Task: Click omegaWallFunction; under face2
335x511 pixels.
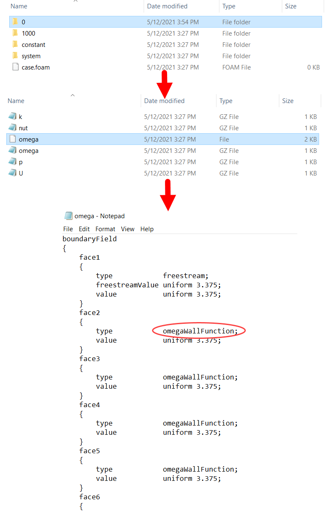Action: click(200, 331)
